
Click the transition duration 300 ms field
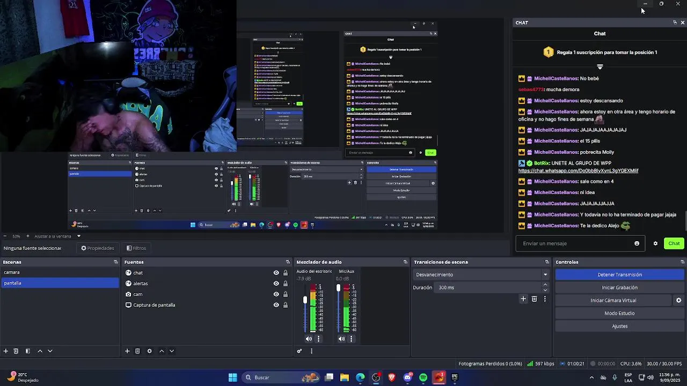click(x=488, y=287)
